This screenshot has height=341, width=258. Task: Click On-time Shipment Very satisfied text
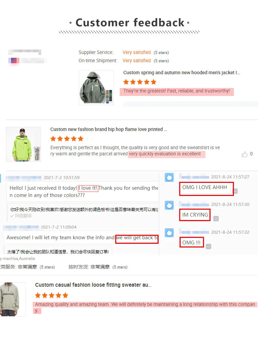pos(137,61)
